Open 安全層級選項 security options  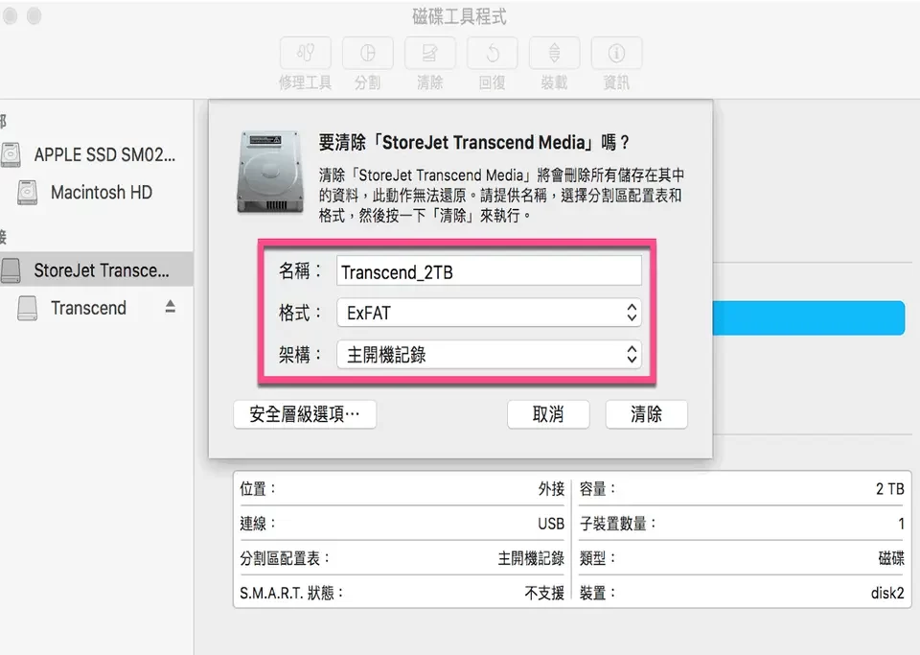(305, 414)
